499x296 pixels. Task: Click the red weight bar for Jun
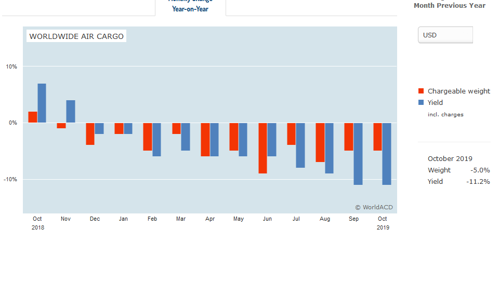coord(263,148)
